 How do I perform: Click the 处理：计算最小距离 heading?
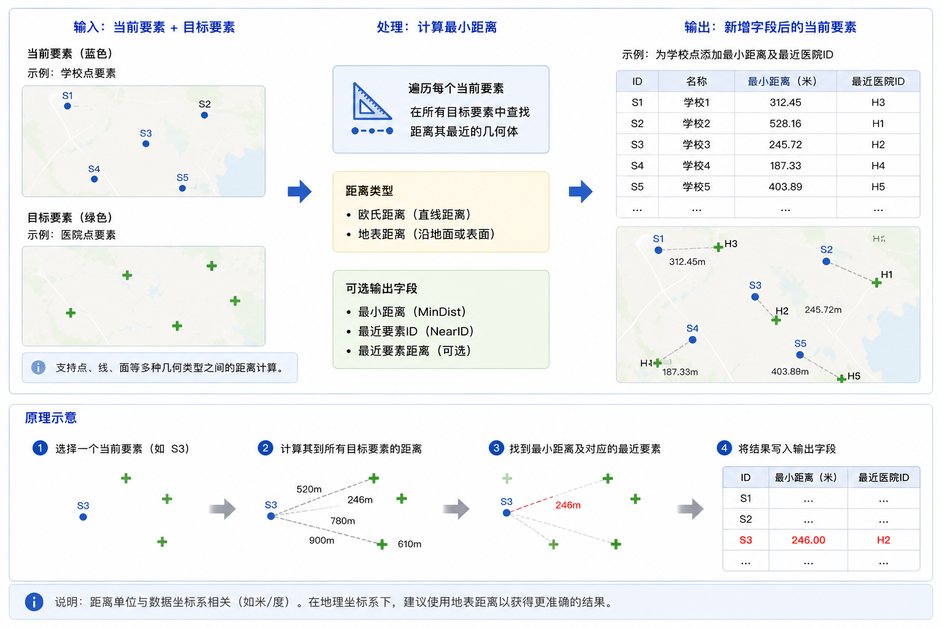pos(437,27)
